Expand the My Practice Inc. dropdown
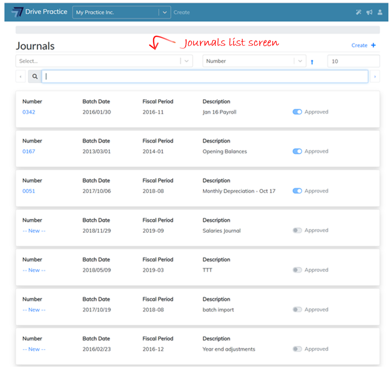The height and width of the screenshot is (373, 390). click(x=165, y=12)
